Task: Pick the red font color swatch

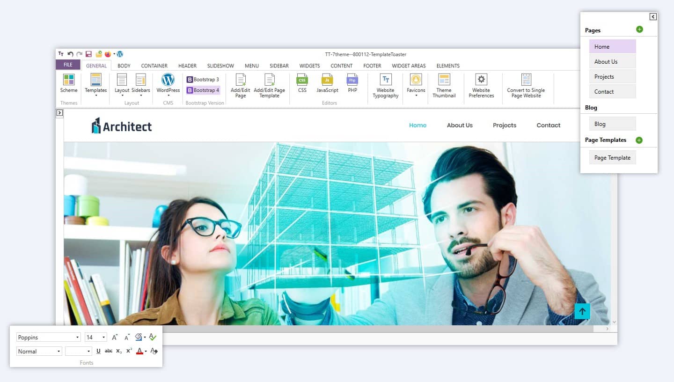Action: (139, 351)
